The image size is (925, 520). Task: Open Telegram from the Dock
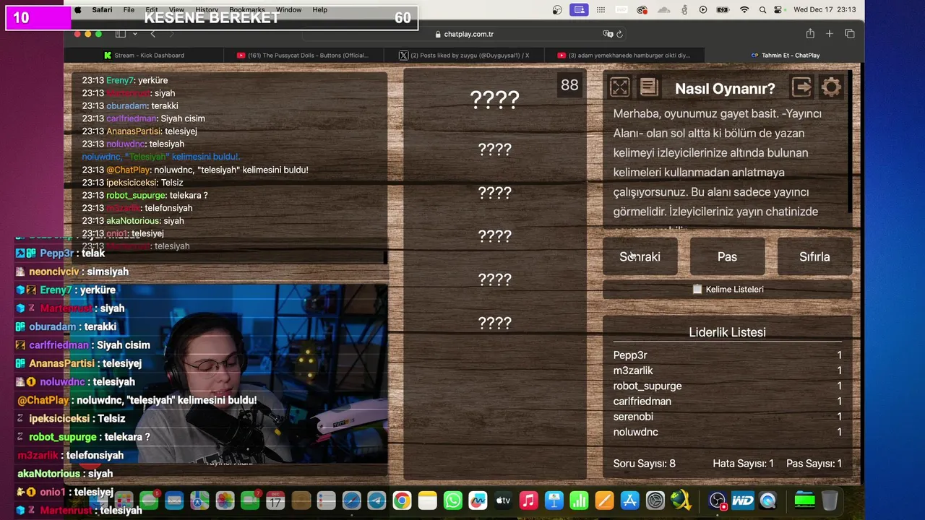point(377,500)
